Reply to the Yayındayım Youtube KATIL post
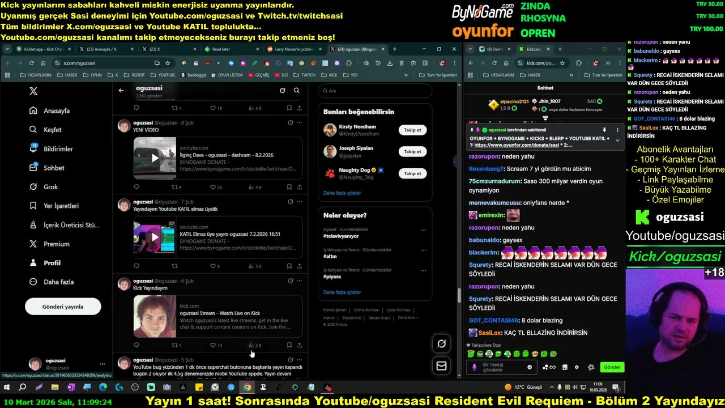 coord(137,266)
